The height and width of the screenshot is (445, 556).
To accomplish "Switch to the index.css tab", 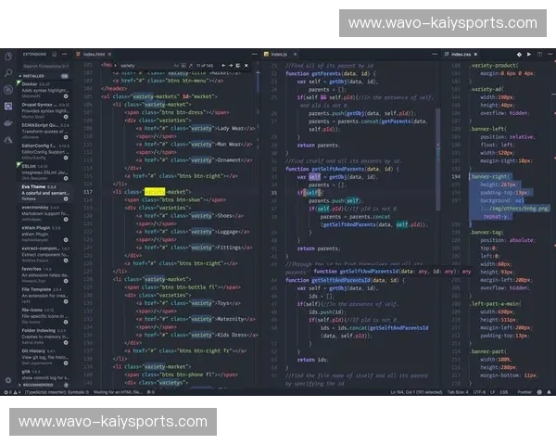I will click(459, 55).
